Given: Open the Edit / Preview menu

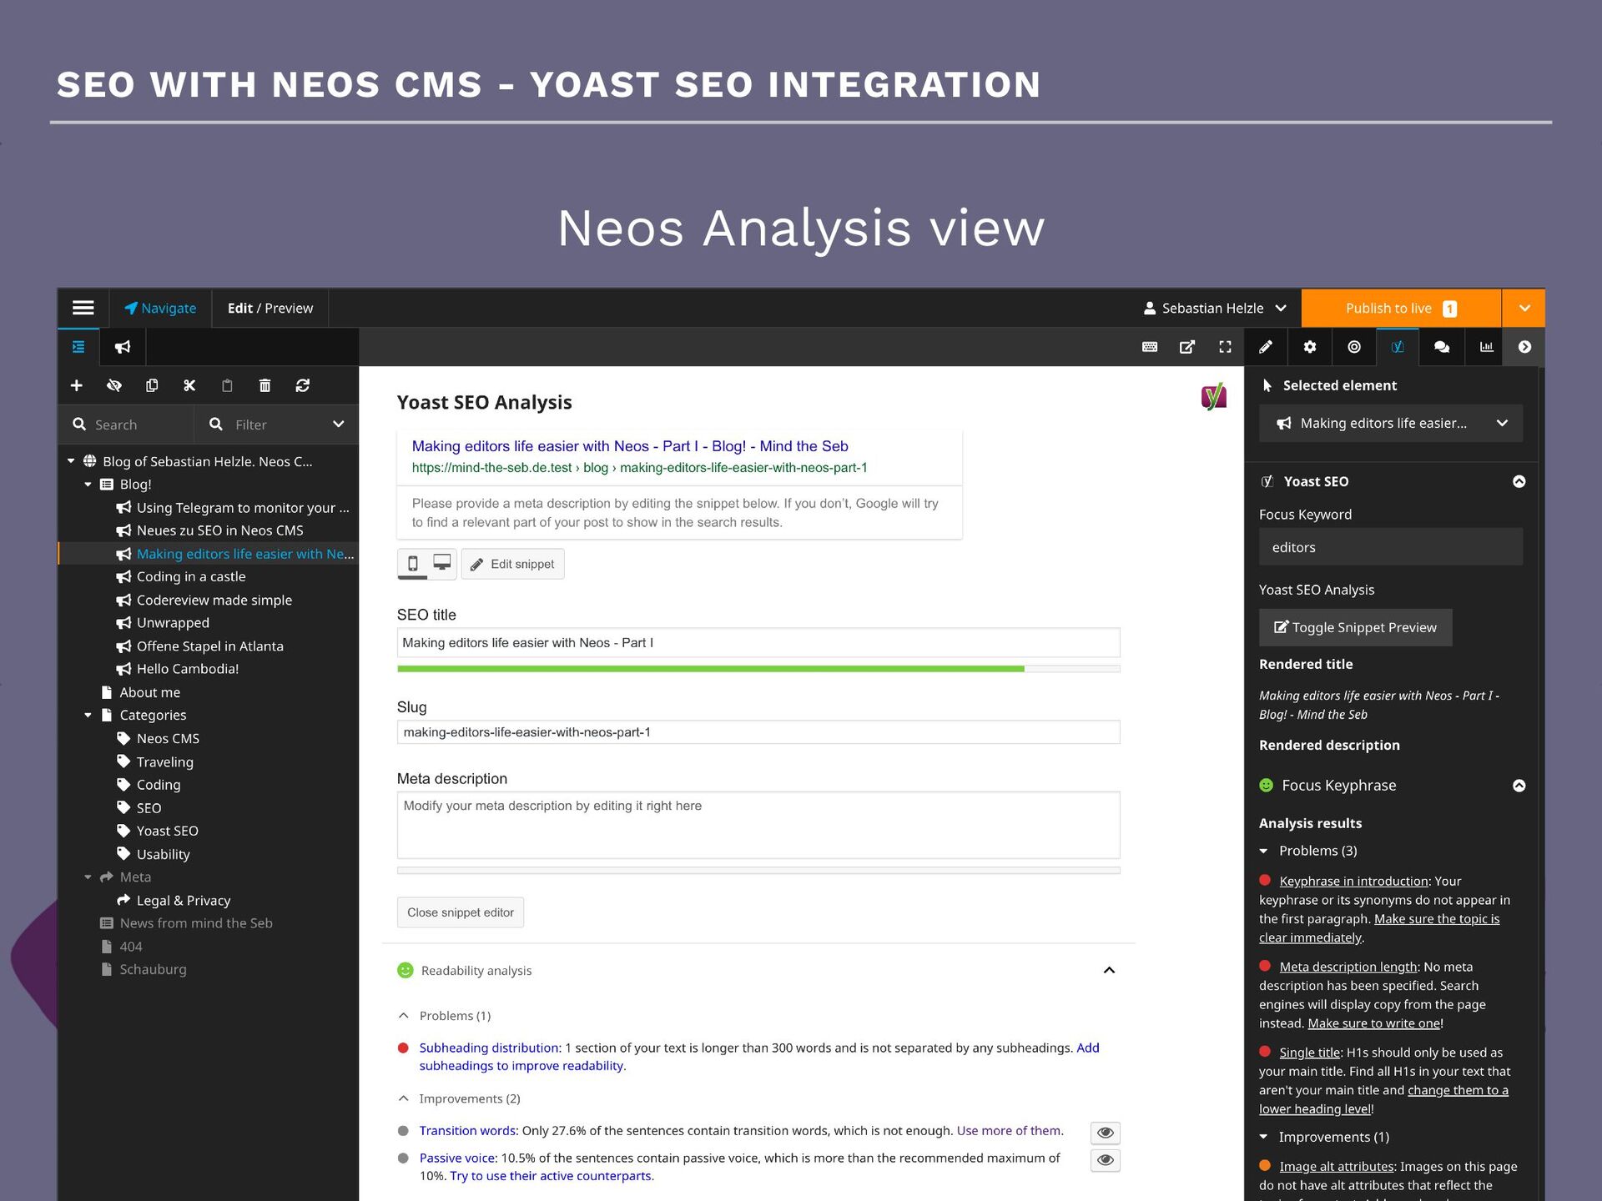Looking at the screenshot, I should click(x=270, y=308).
